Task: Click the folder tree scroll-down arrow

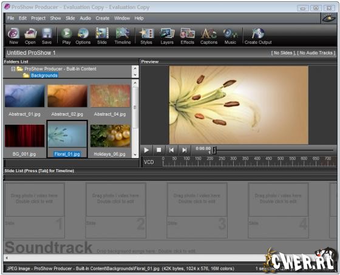Action: click(x=135, y=75)
